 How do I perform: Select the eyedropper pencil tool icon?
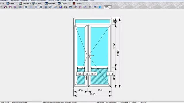coord(75,7)
